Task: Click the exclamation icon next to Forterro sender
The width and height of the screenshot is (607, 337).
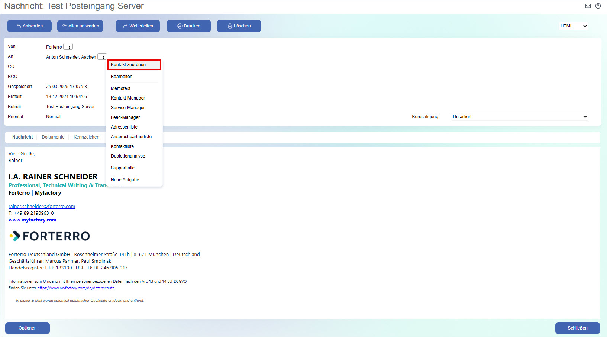Action: 68,46
